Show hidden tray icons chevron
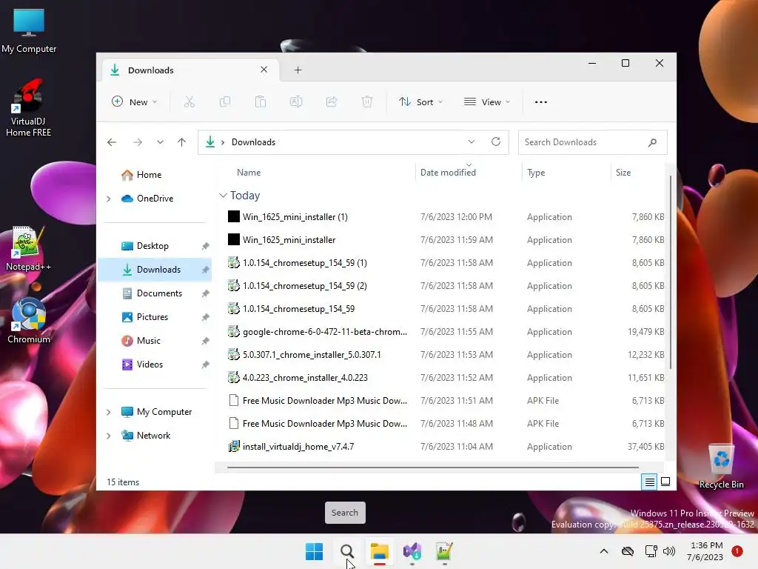The width and height of the screenshot is (758, 569). [x=604, y=551]
